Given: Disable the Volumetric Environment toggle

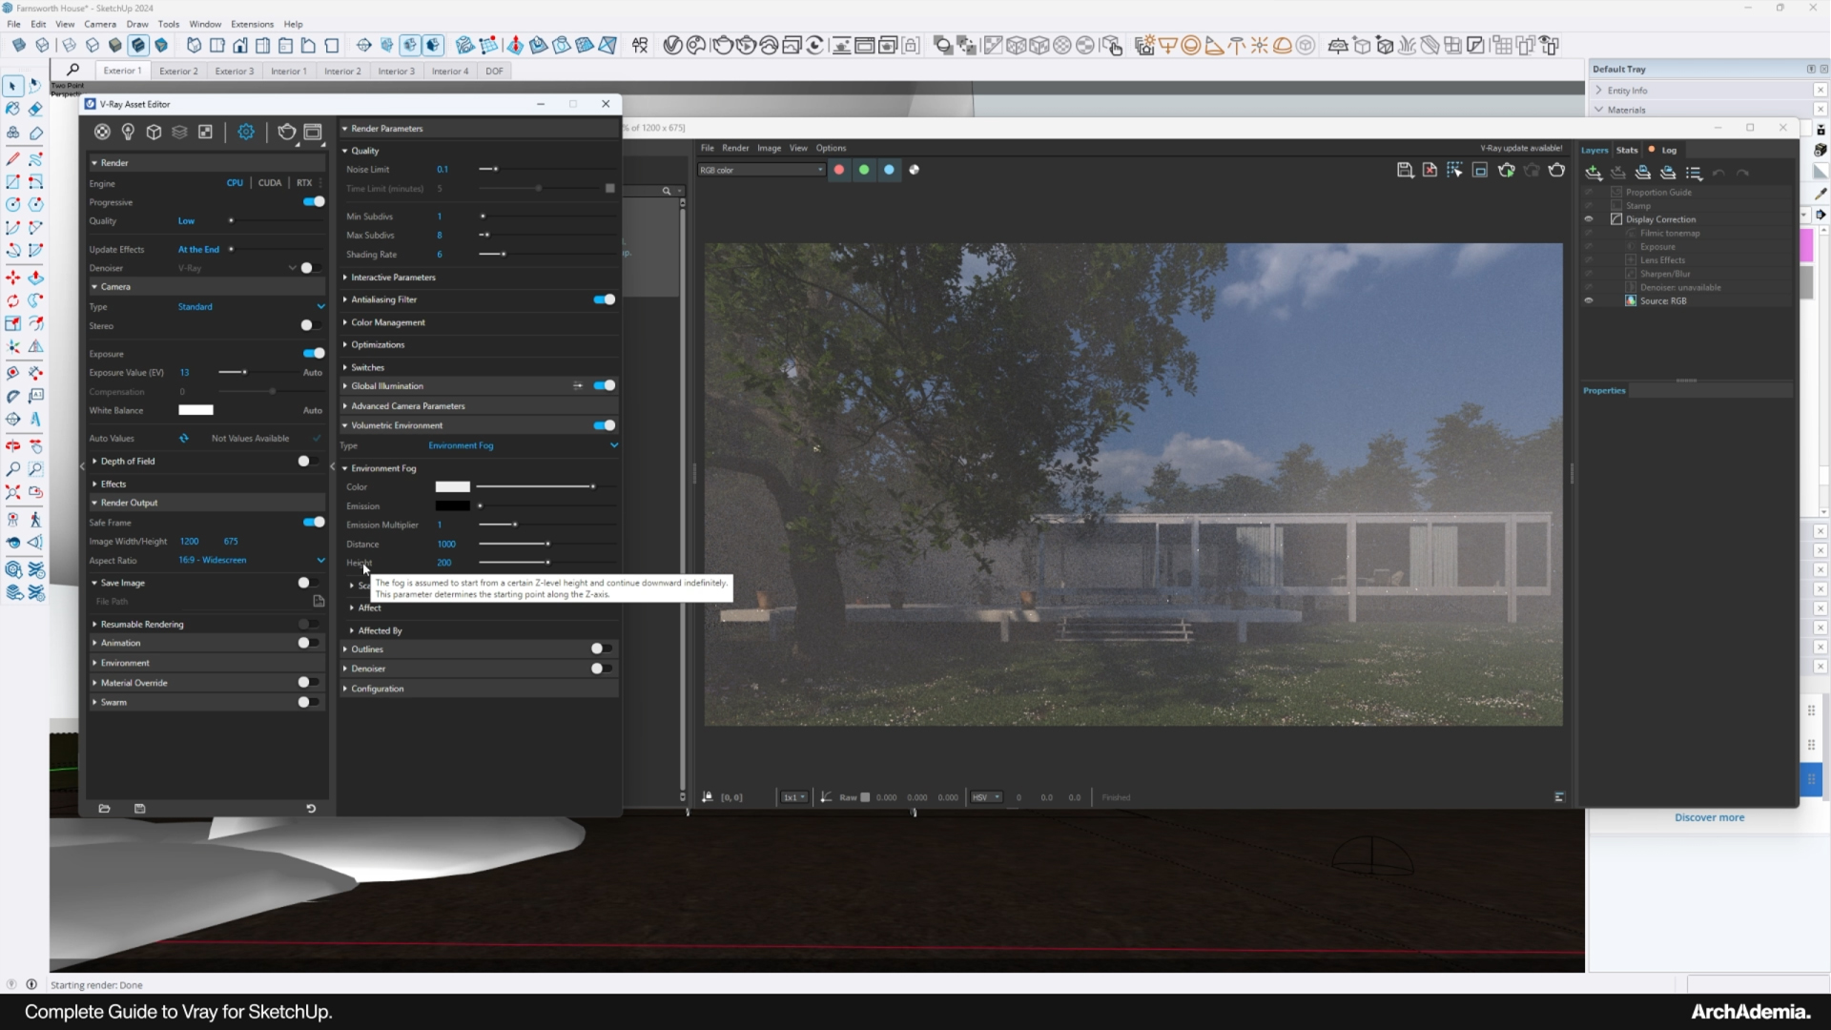Looking at the screenshot, I should (x=604, y=425).
